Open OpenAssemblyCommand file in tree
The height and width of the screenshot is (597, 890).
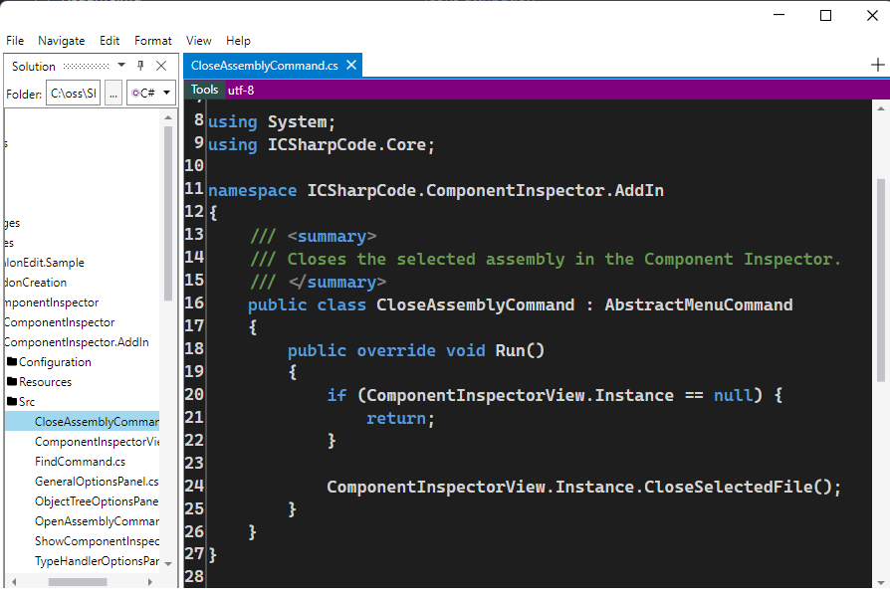[x=97, y=521]
